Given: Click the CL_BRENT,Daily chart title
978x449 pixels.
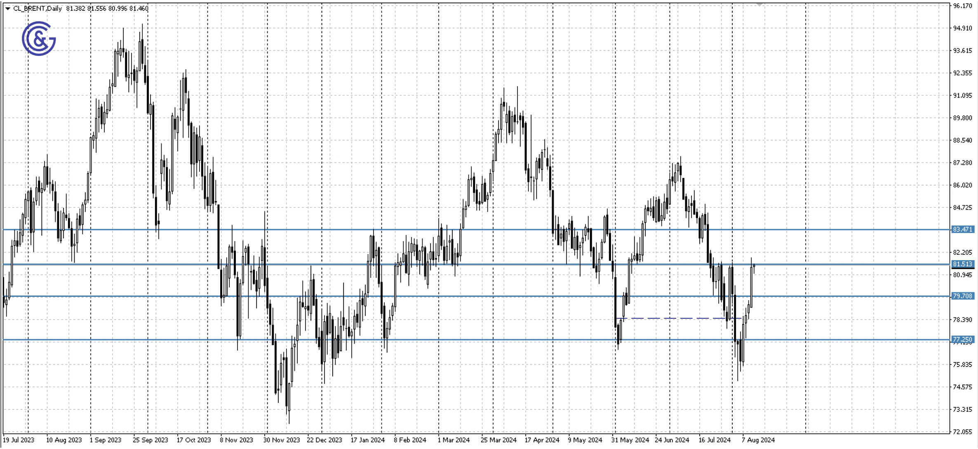Looking at the screenshot, I should tap(37, 7).
